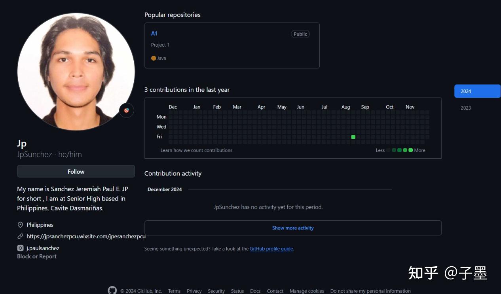This screenshot has width=501, height=294.
Task: Open the jpsanchezpcu wixsite link
Action: coord(86,236)
